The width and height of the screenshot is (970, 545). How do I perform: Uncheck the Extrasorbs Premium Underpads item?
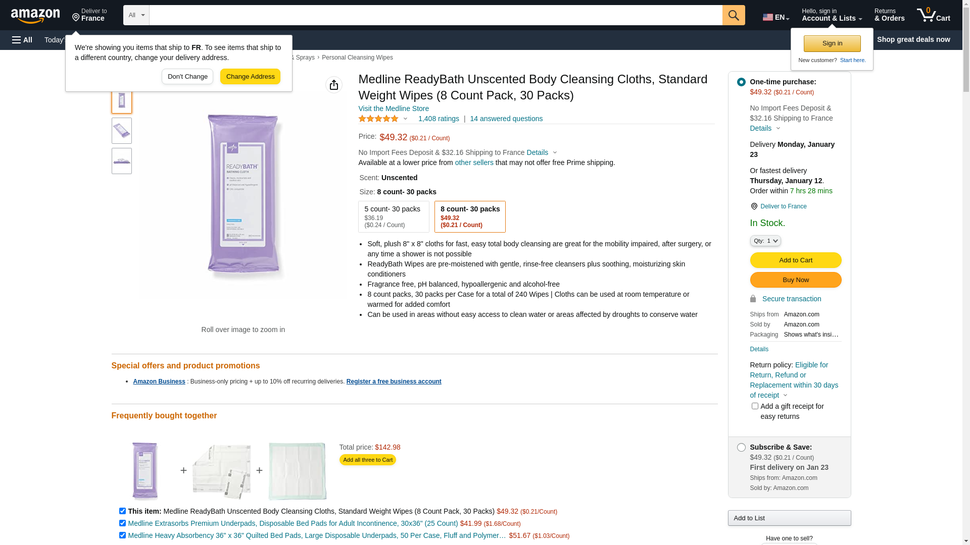[x=122, y=523]
